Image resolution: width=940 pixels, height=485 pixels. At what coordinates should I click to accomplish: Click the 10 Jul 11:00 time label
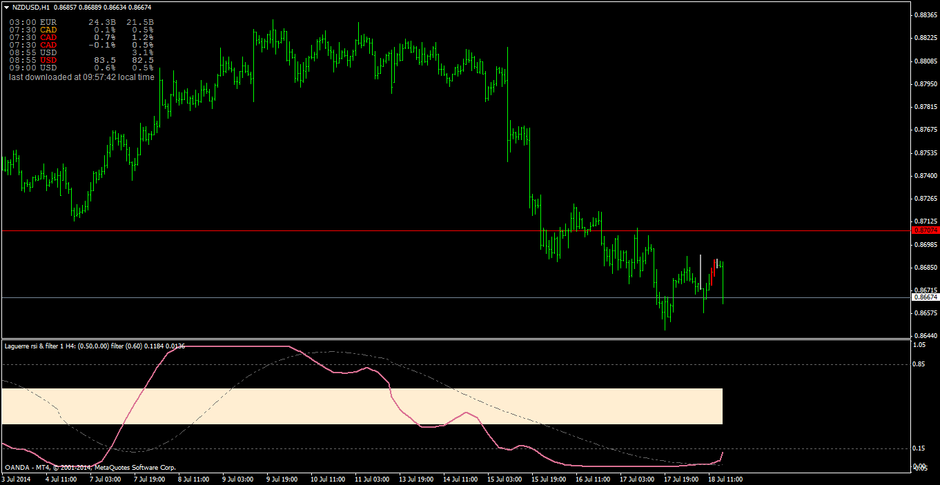[x=328, y=478]
